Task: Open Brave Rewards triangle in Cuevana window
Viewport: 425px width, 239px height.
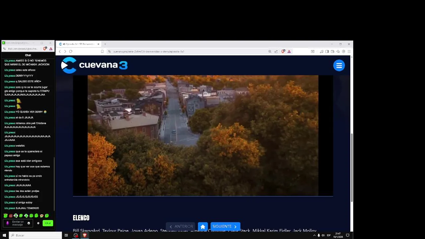Action: [289, 51]
